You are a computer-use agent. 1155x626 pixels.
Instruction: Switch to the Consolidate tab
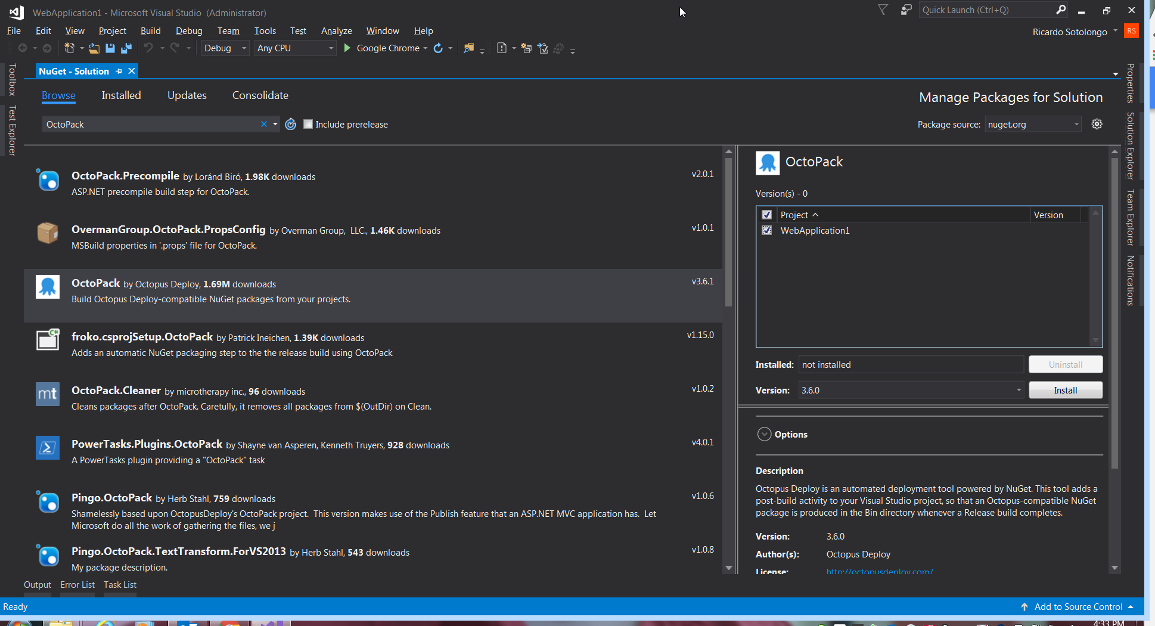click(260, 95)
